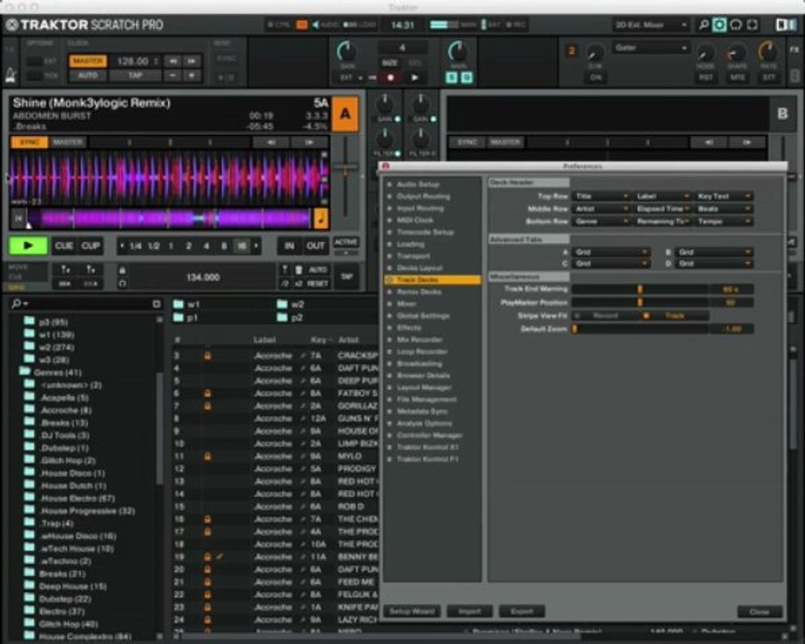Click the Preferences gear icon in the header
The image size is (805, 644).
point(720,25)
